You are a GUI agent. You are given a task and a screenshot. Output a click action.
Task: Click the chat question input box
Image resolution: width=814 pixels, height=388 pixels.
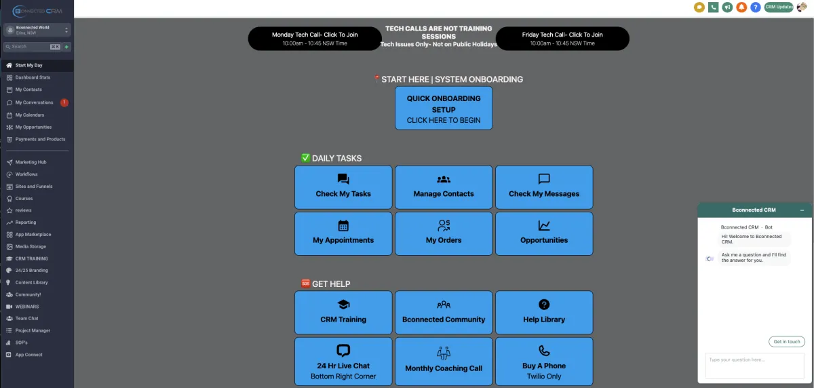[x=754, y=365]
